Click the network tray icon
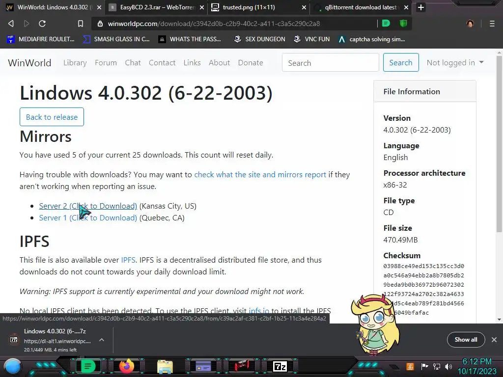This screenshot has height=377, width=503. [437, 366]
